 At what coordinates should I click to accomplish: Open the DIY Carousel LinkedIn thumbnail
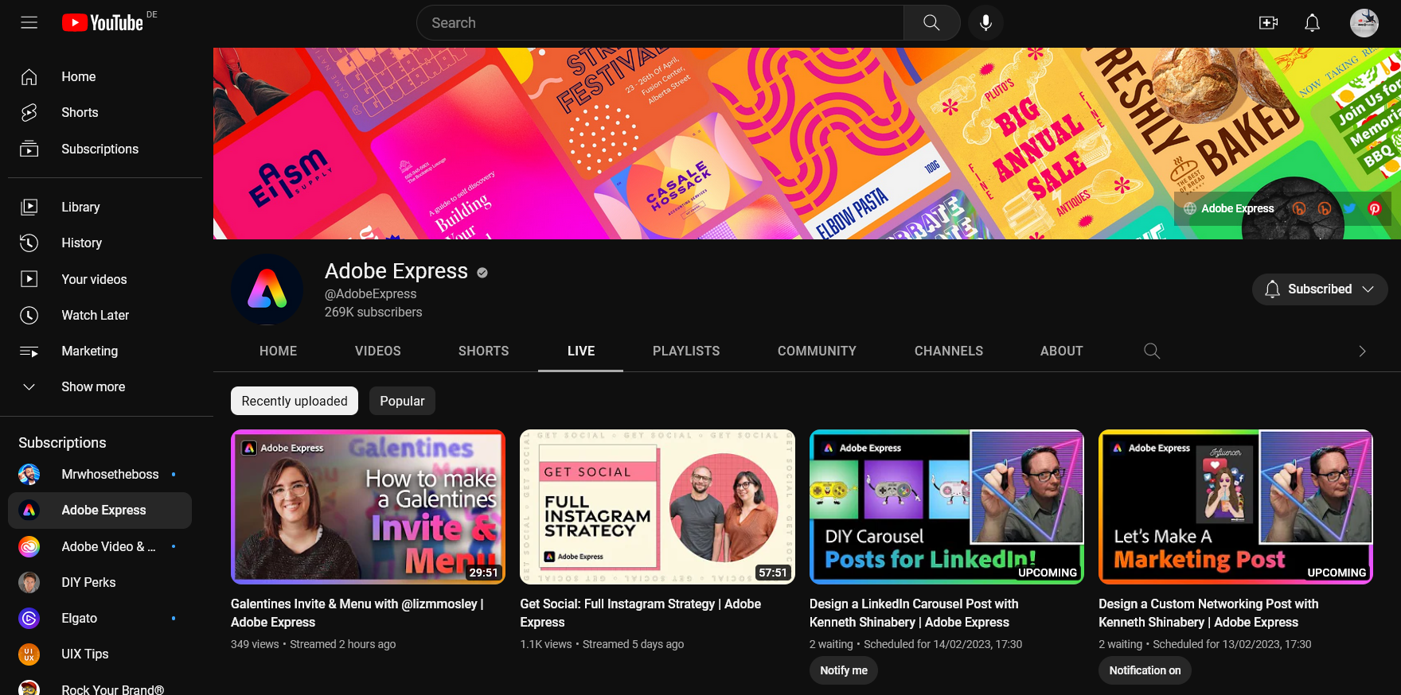pyautogui.click(x=946, y=507)
